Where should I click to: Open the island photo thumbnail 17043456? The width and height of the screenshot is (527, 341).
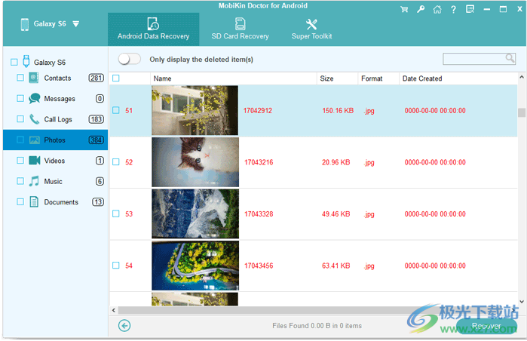coord(195,266)
